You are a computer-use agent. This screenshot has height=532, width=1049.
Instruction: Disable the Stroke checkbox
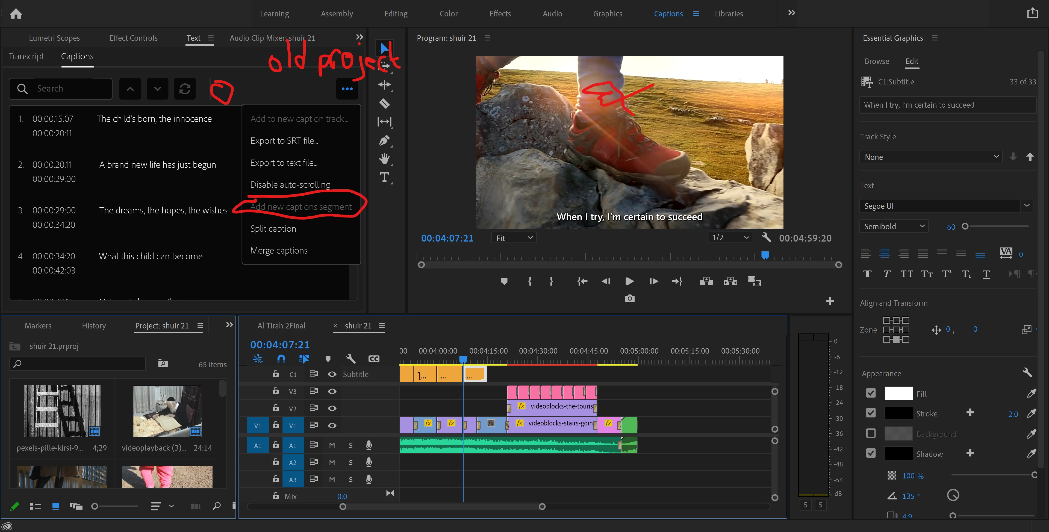[x=871, y=413]
